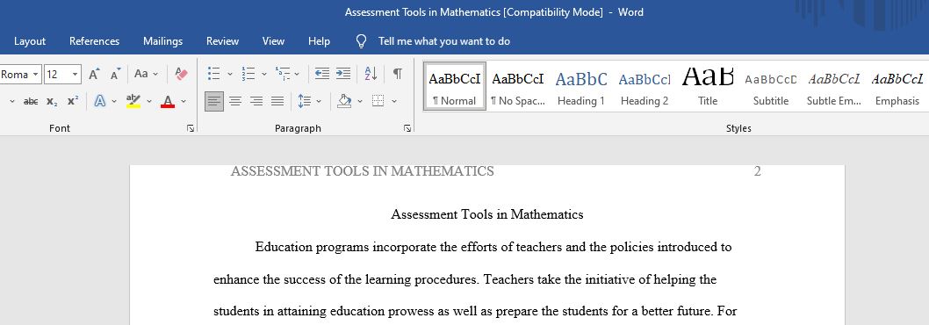Apply red font color
The height and width of the screenshot is (325, 929).
169,101
